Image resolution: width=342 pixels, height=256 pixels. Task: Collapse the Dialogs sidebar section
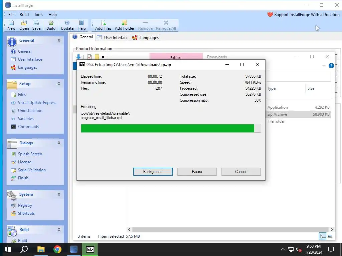click(59, 143)
